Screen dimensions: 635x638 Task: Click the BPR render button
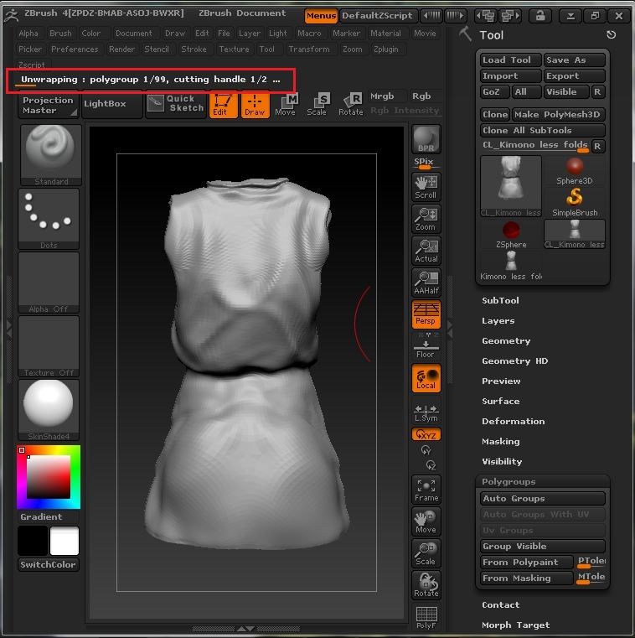click(x=426, y=139)
